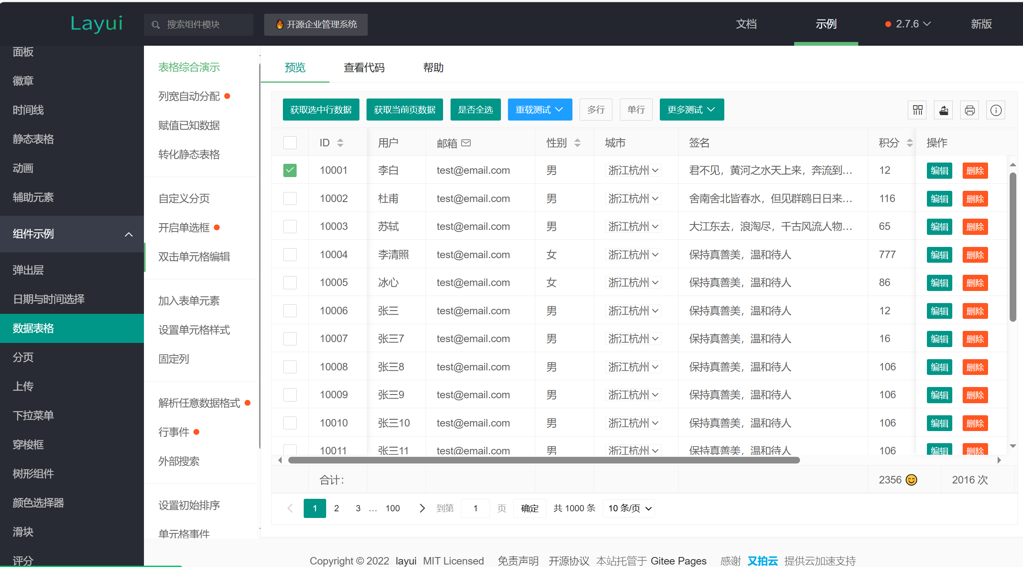Image resolution: width=1023 pixels, height=567 pixels.
Task: Uncheck the row checkbox for 李白
Action: (290, 170)
